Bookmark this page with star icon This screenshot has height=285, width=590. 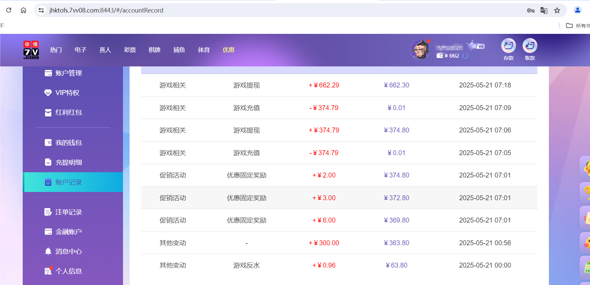[557, 11]
